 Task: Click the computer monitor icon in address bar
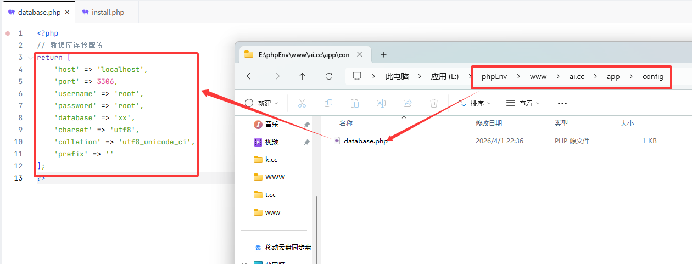click(x=357, y=76)
